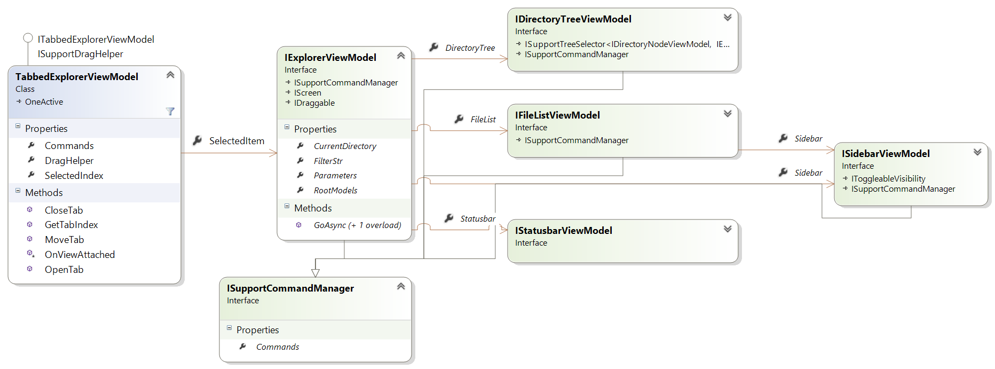The width and height of the screenshot is (995, 369).
Task: Click wrench icon beside FileList association label
Action: tap(459, 119)
